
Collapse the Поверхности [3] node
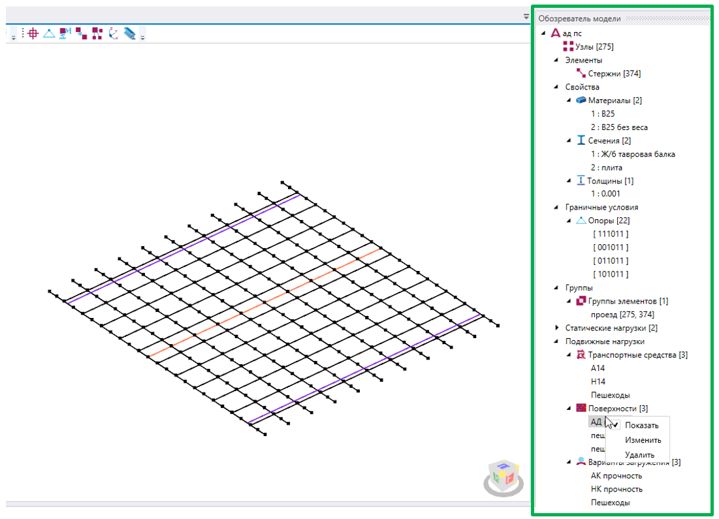[569, 408]
